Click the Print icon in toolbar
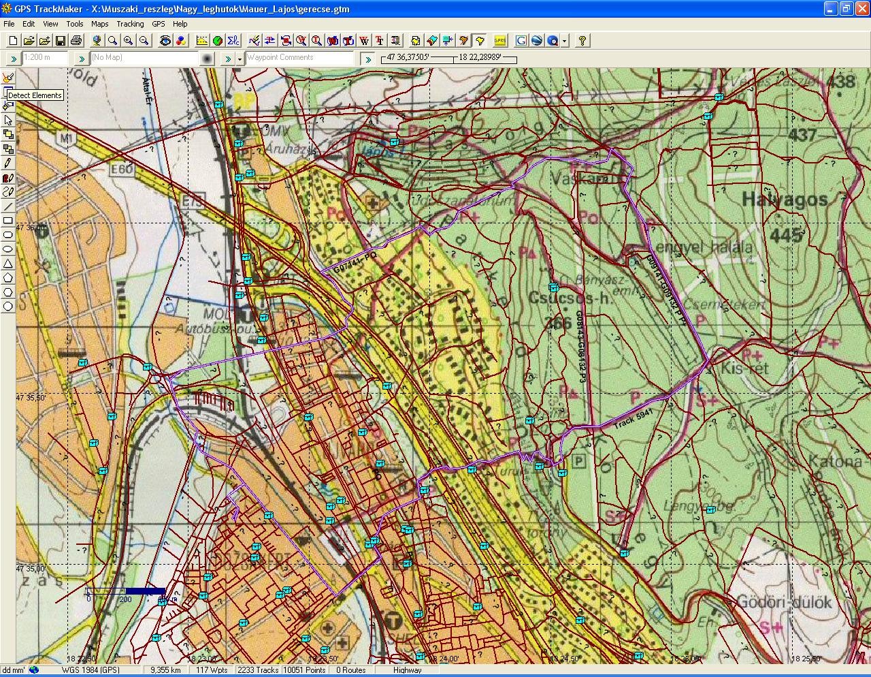 tap(76, 41)
